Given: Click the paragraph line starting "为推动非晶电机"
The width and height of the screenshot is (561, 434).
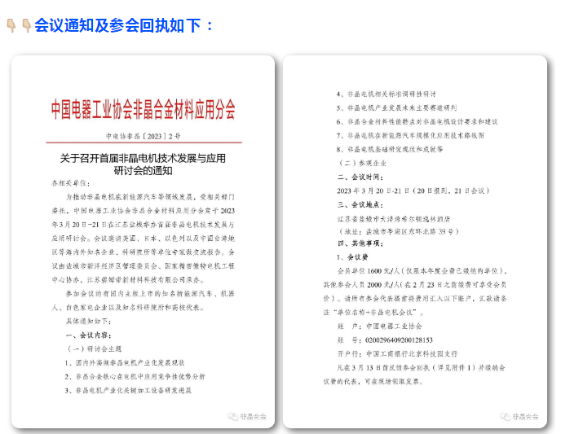Looking at the screenshot, I should (150, 197).
